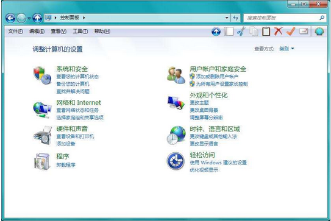
Task: Click the orange checkmark toolbar icon
Action: (x=291, y=31)
